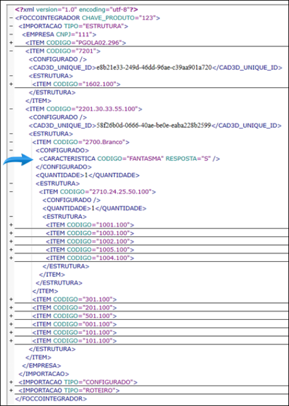289x406 pixels.
Task: Expand ITEM CODIGO="1005.100"
Action: (11, 249)
